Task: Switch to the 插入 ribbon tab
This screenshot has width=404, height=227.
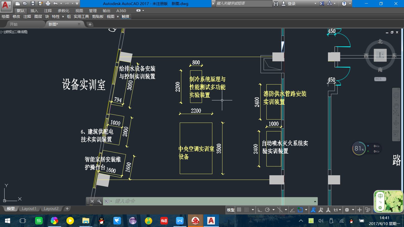Action: coord(34,11)
